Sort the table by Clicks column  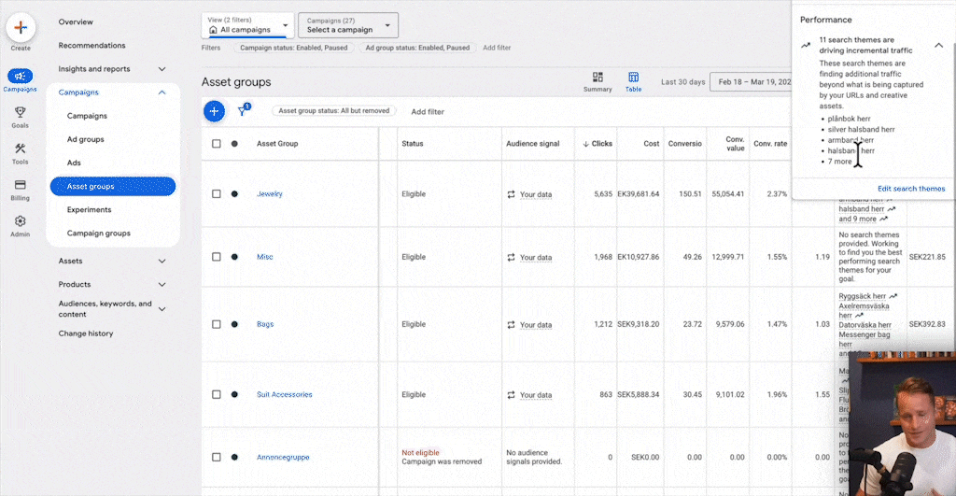tap(597, 144)
